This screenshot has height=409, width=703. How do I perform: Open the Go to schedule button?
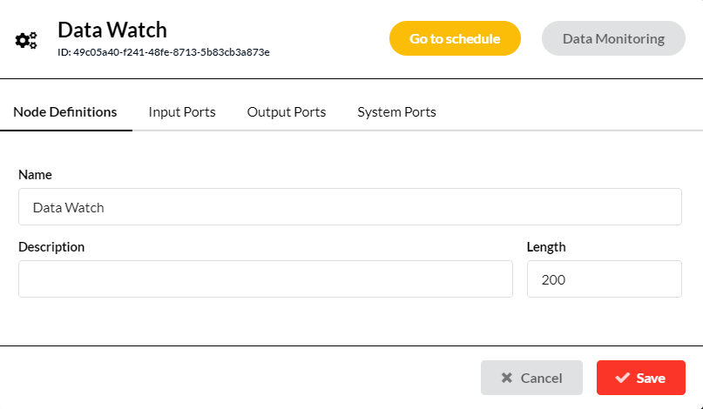[455, 38]
